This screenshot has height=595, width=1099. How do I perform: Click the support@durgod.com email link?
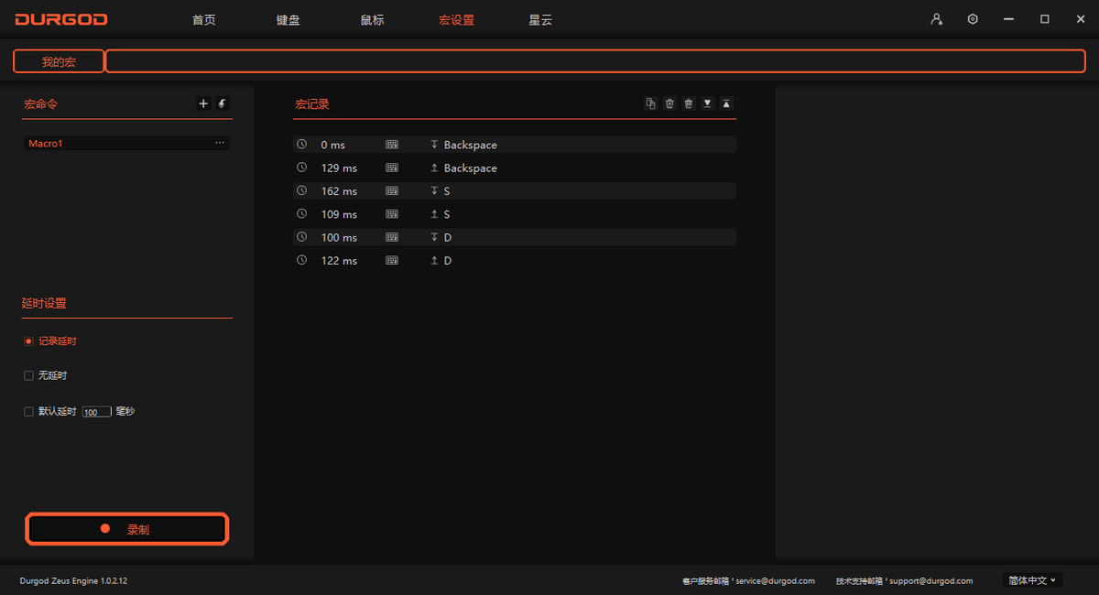tap(930, 580)
